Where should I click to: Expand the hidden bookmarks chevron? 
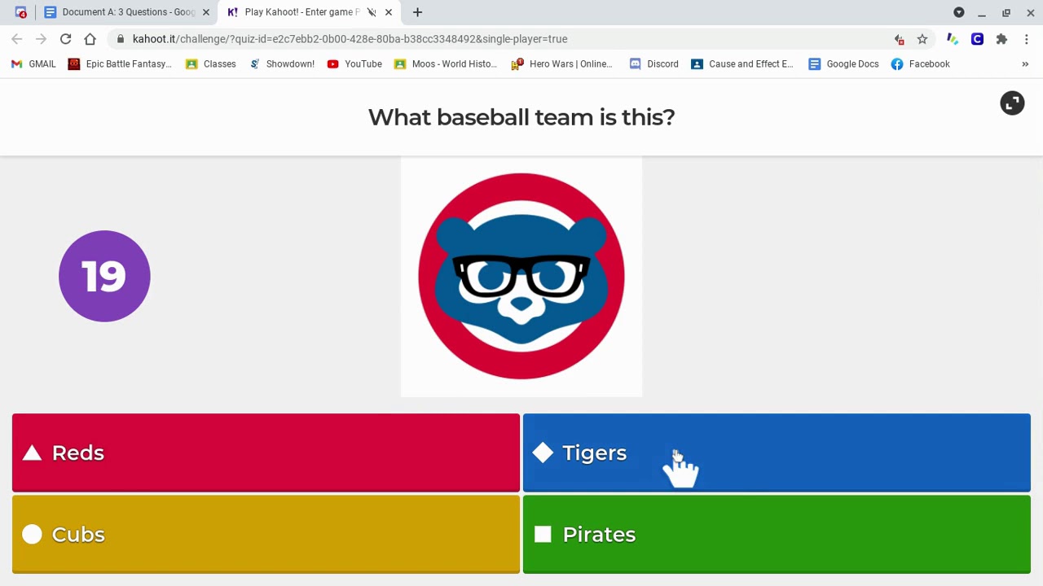1025,64
